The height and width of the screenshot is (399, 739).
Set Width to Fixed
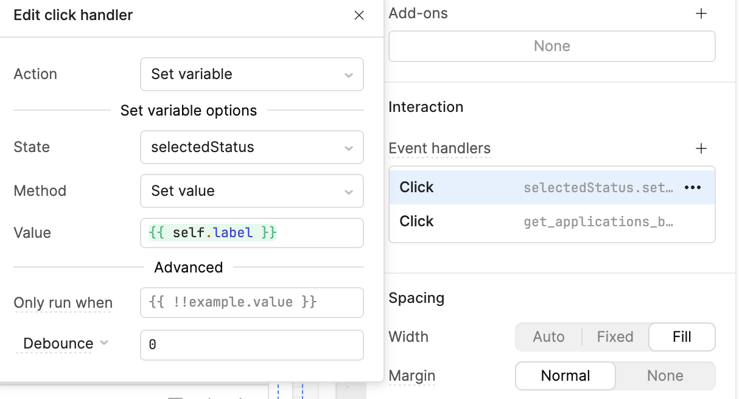[x=615, y=337]
